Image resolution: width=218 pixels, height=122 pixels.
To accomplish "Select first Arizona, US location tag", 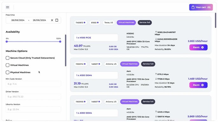I will [x=111, y=64].
